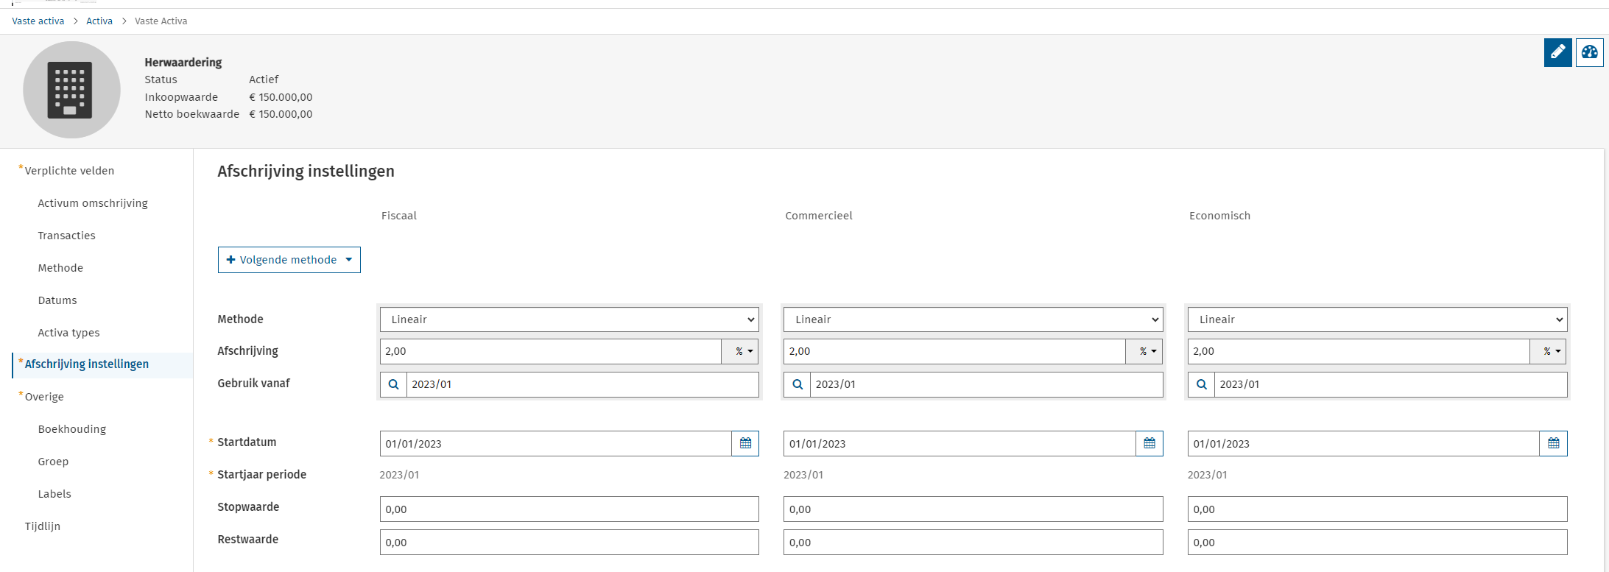This screenshot has height=572, width=1609.
Task: Click the pencil edit icon
Action: click(1557, 52)
